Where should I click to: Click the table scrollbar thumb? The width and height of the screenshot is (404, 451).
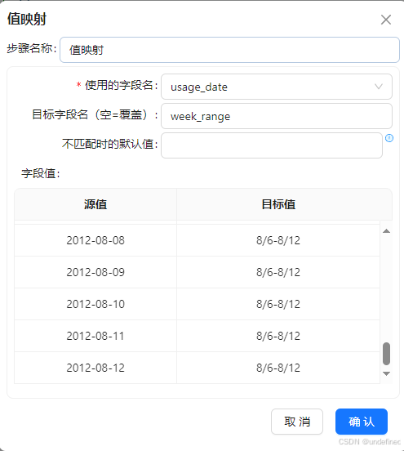387,354
